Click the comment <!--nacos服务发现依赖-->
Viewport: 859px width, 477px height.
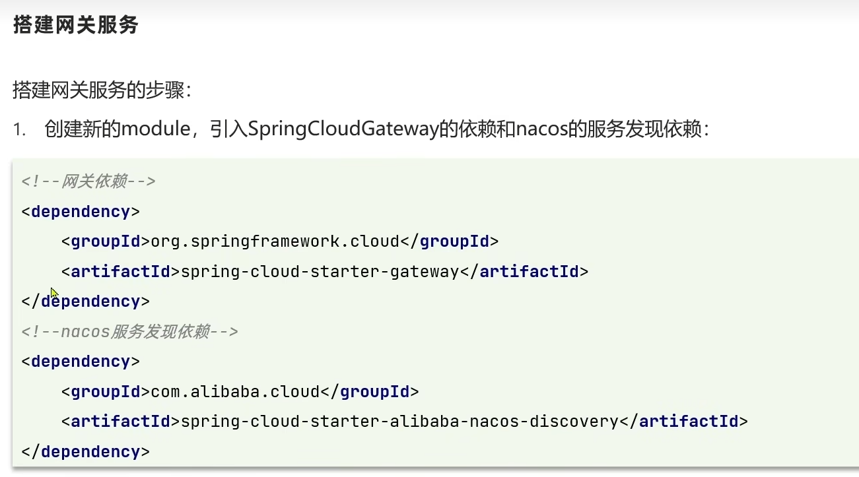(129, 331)
